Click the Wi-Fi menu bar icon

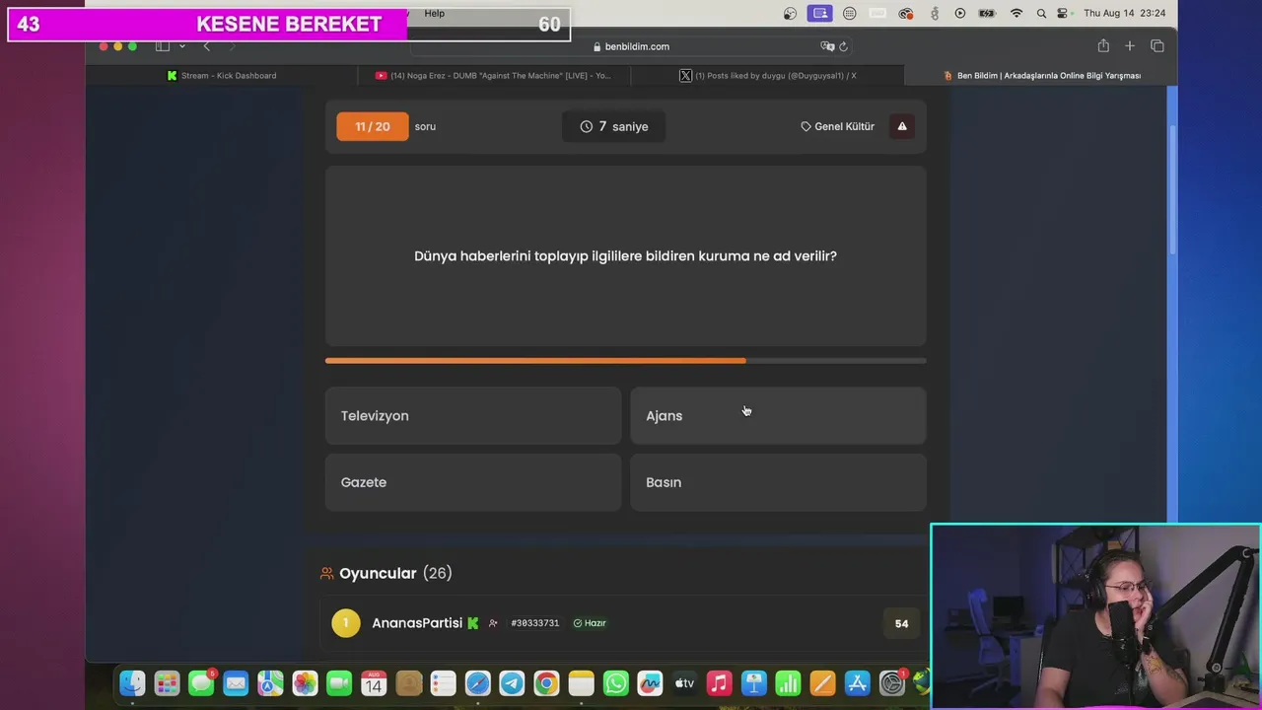coord(1017,13)
